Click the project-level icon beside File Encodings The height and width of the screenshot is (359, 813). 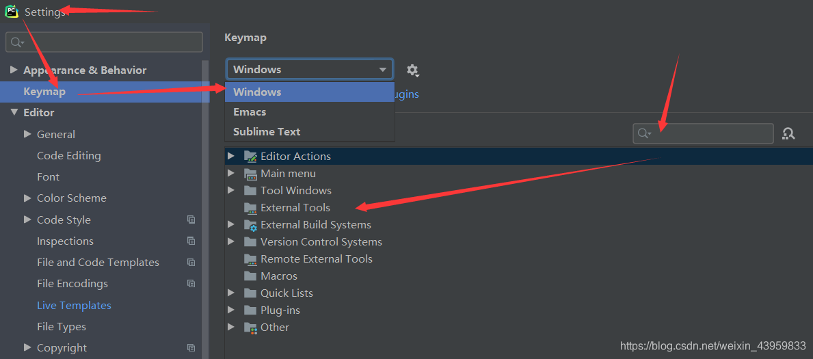pos(191,284)
